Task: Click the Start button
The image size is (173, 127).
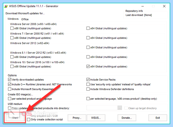Action: coord(15,118)
